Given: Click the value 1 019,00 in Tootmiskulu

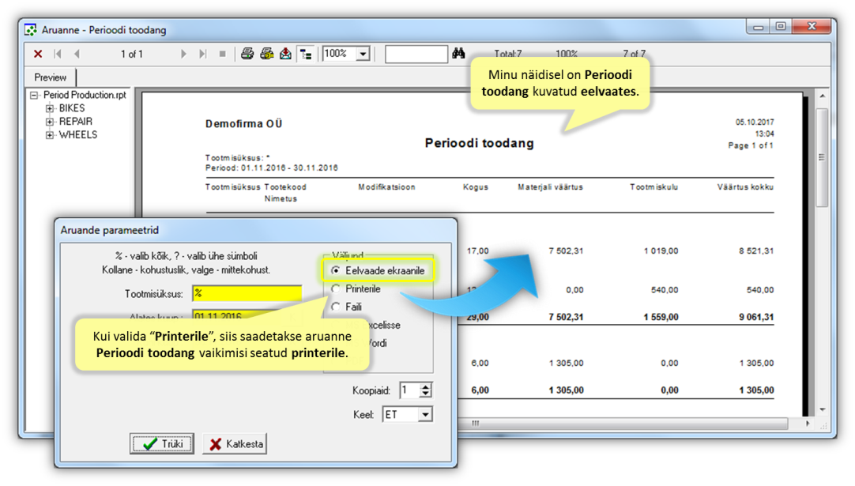Looking at the screenshot, I should (x=661, y=251).
